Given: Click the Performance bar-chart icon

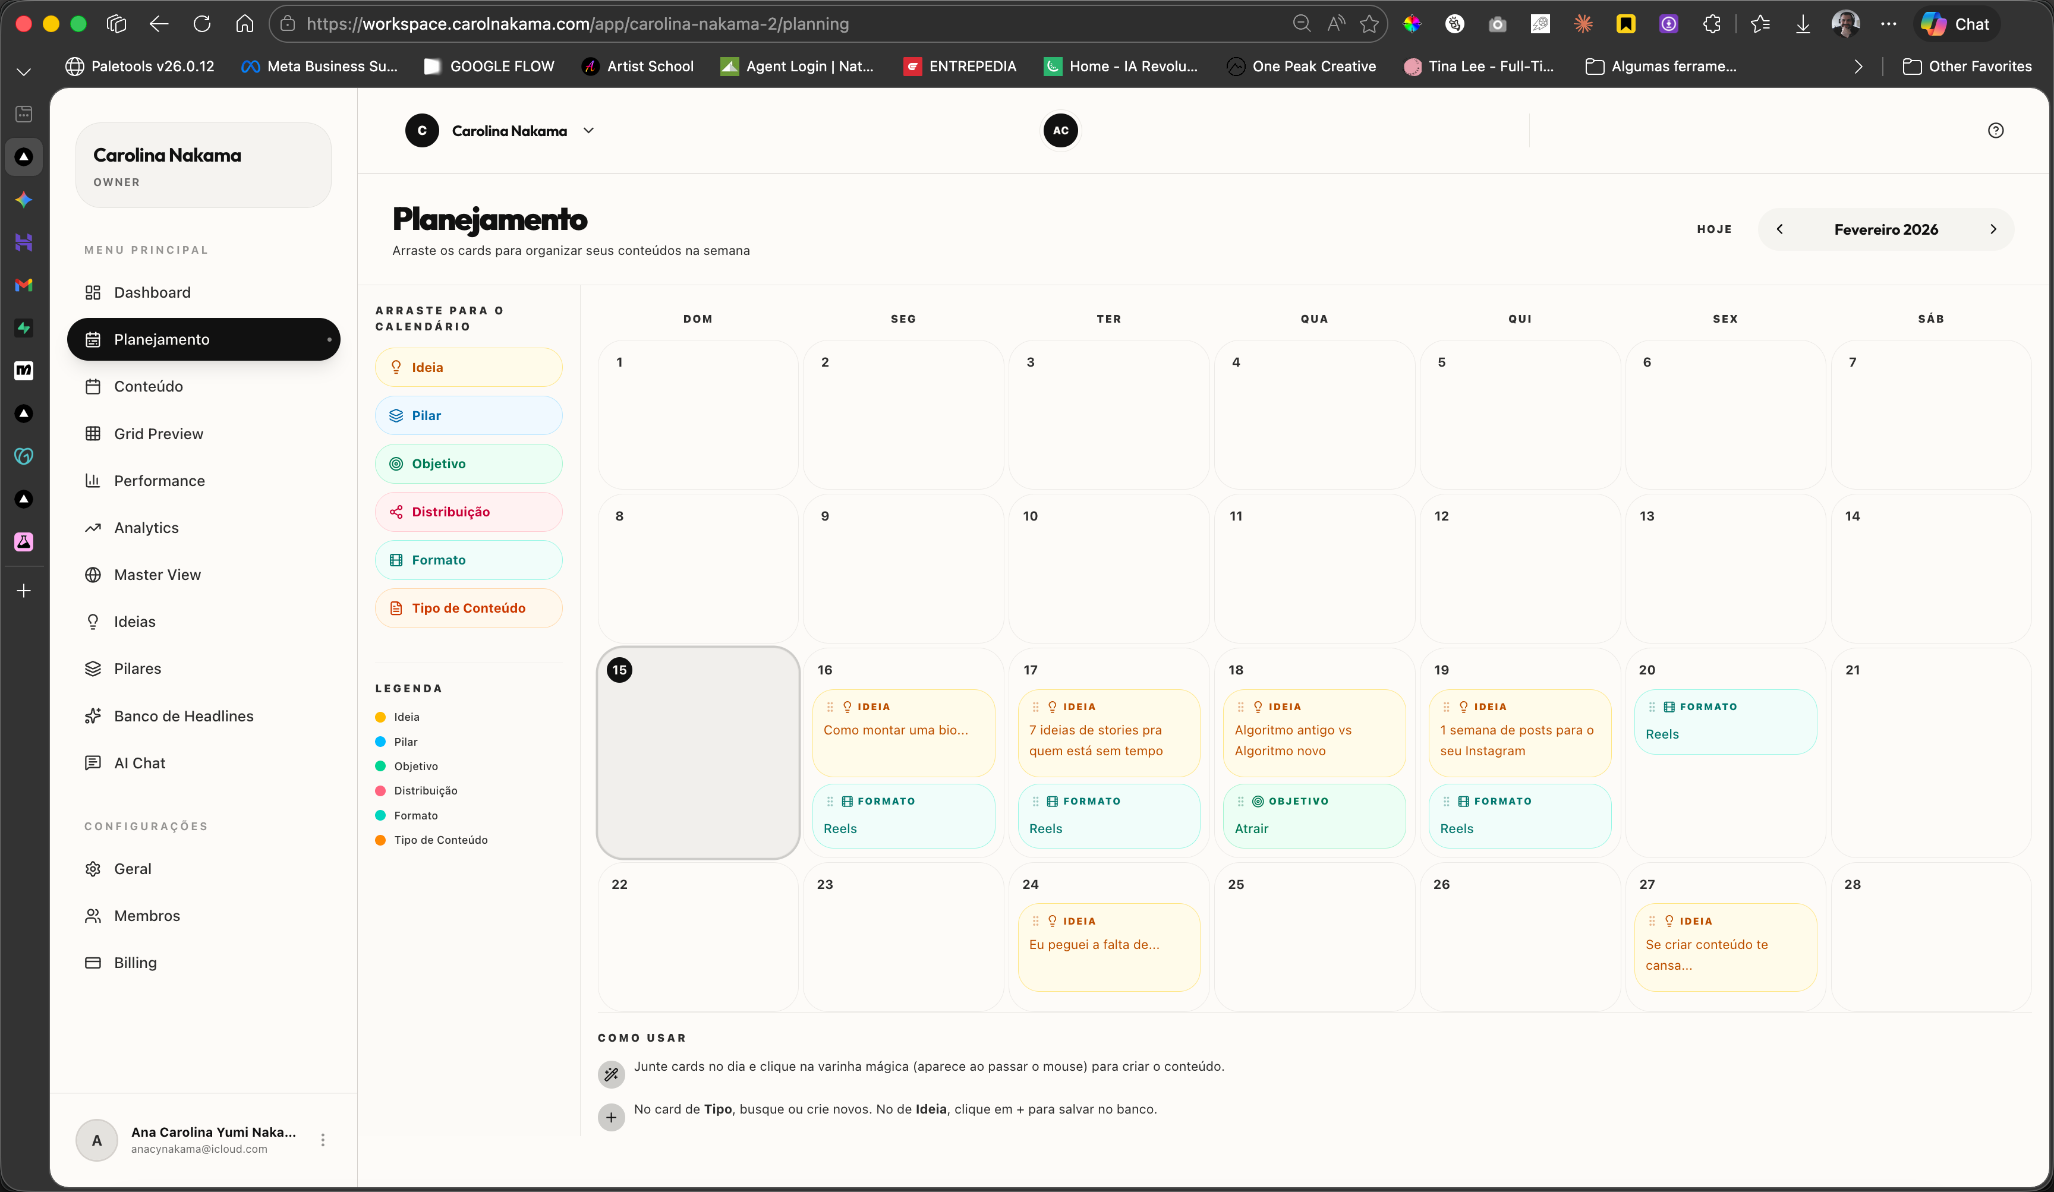Looking at the screenshot, I should (x=94, y=481).
